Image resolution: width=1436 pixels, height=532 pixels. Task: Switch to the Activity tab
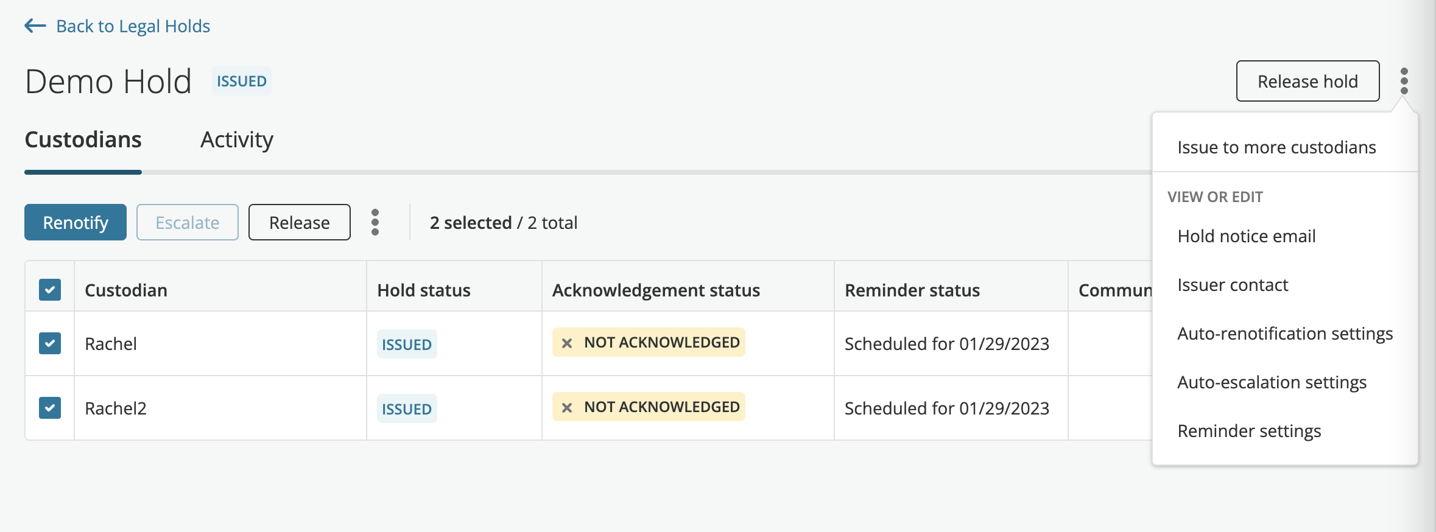point(236,139)
